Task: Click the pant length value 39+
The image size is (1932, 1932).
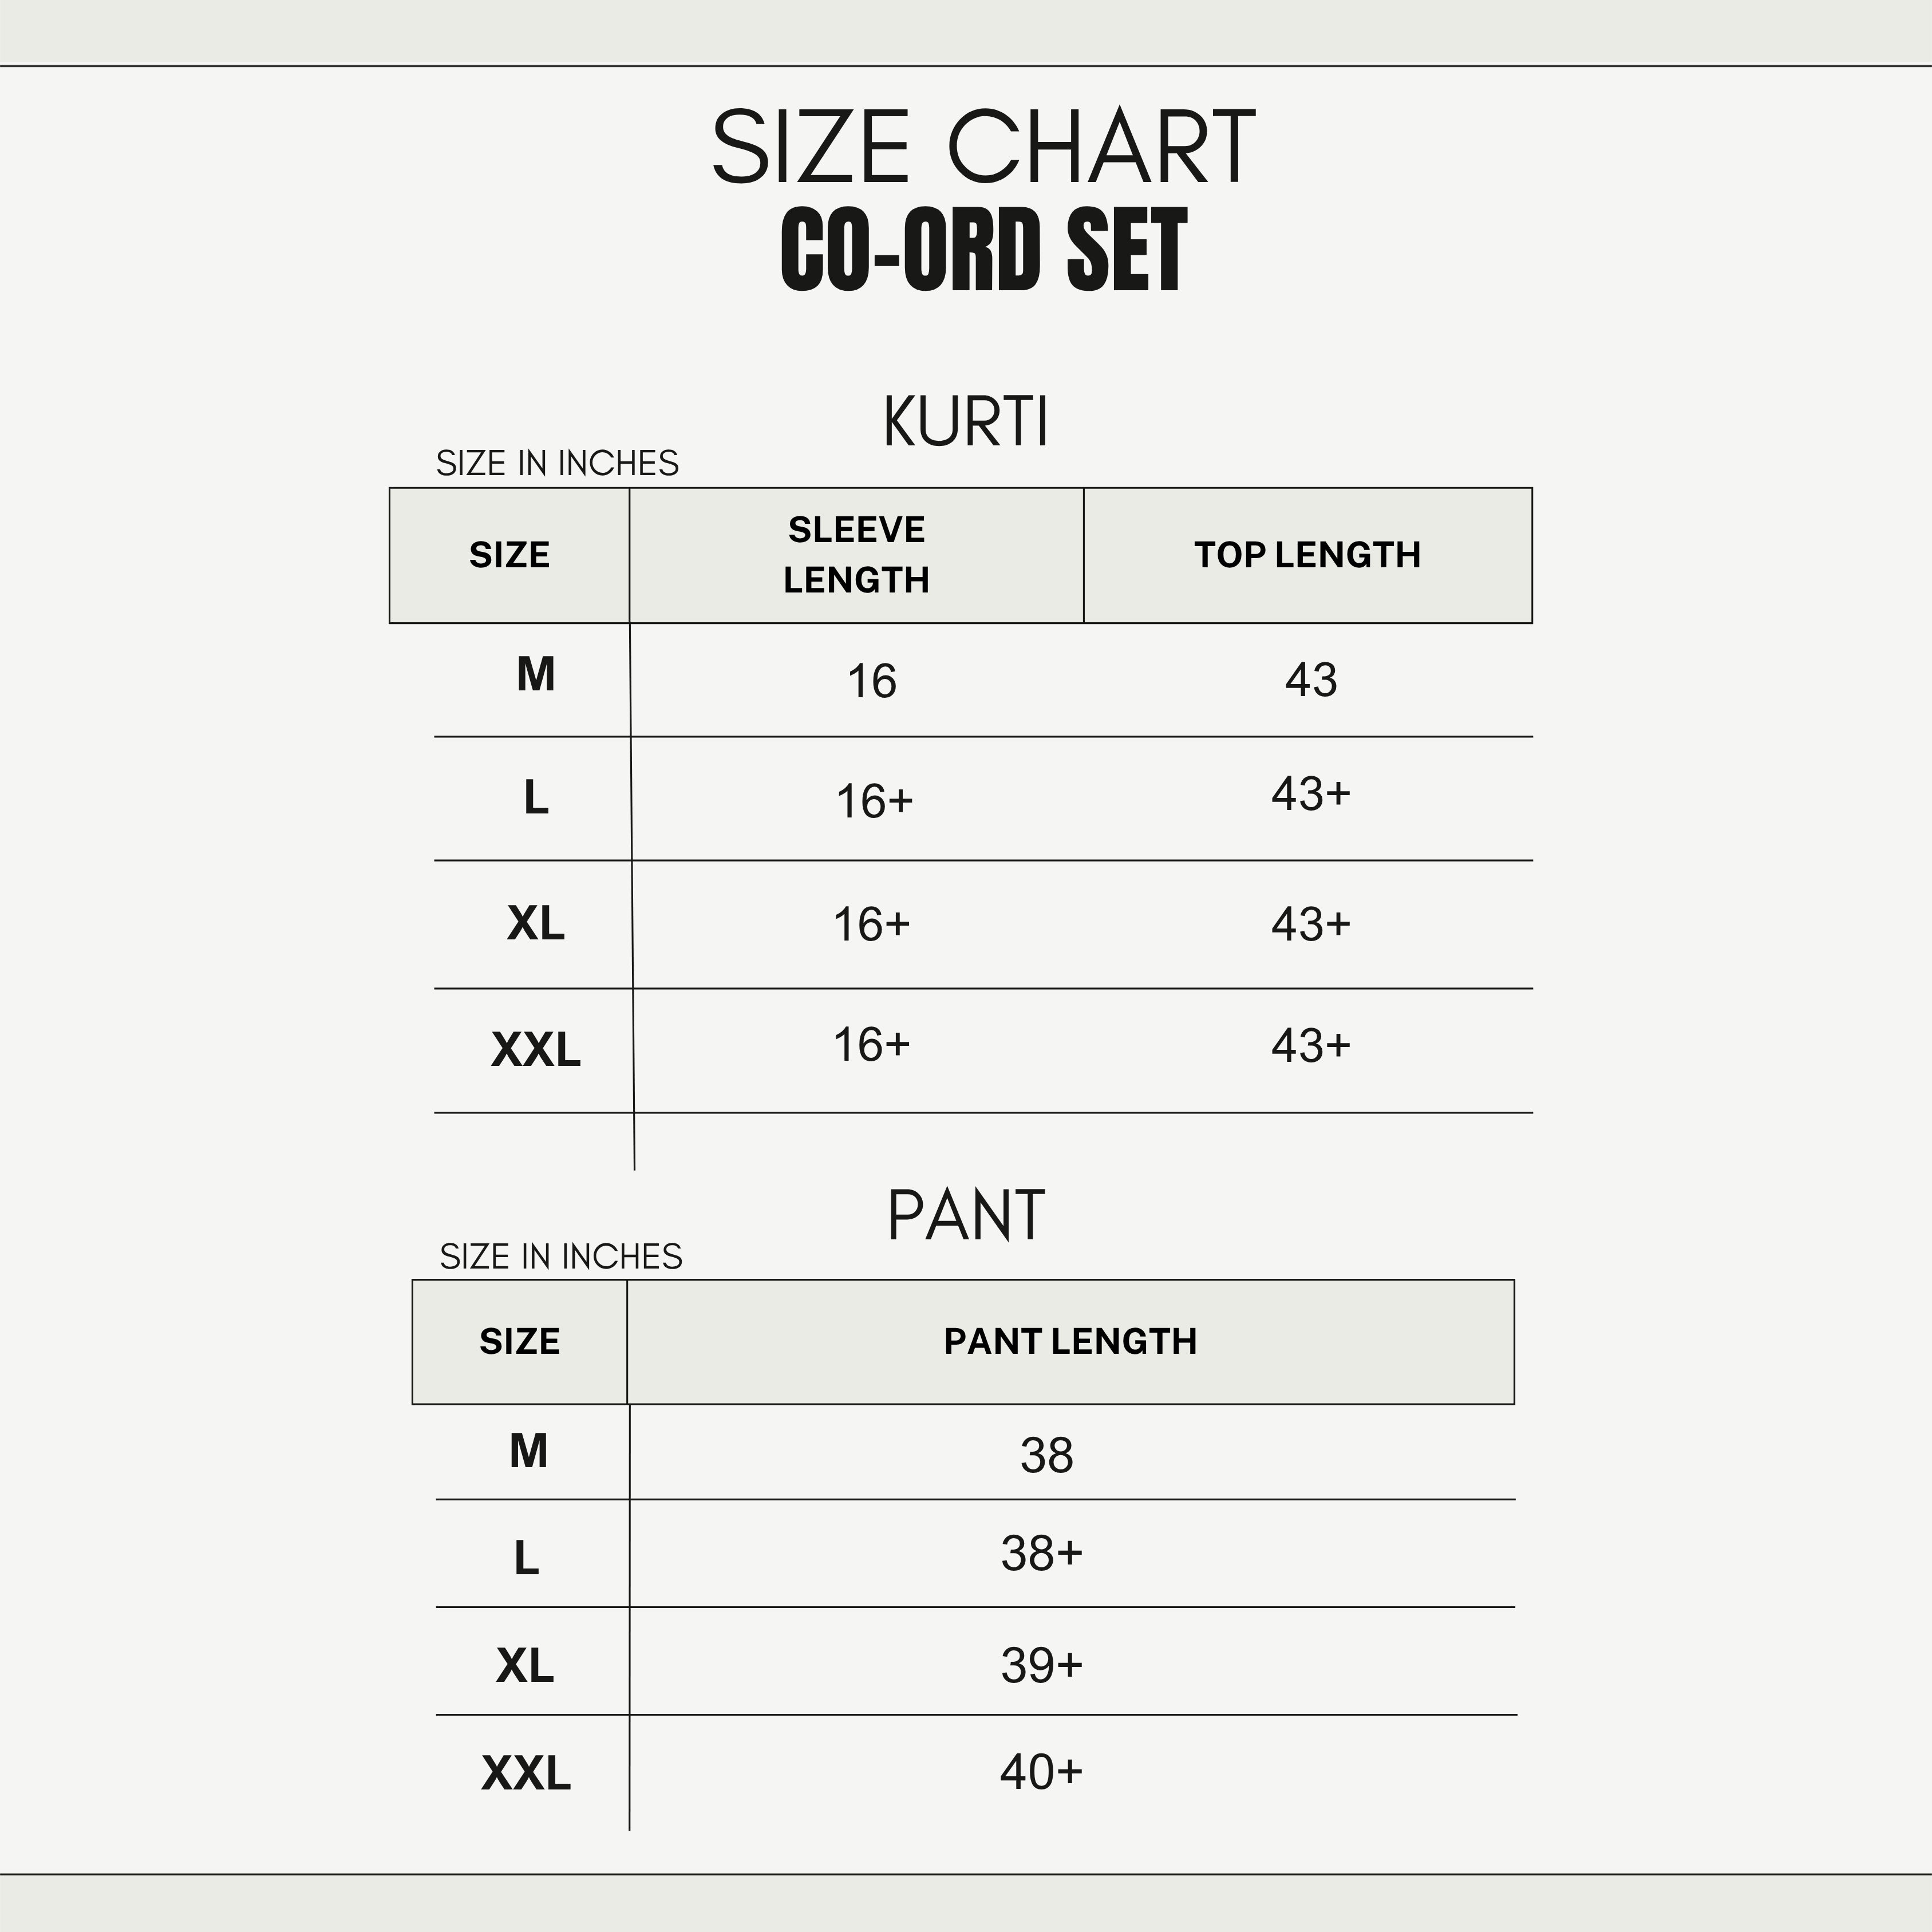Action: (x=1041, y=1666)
